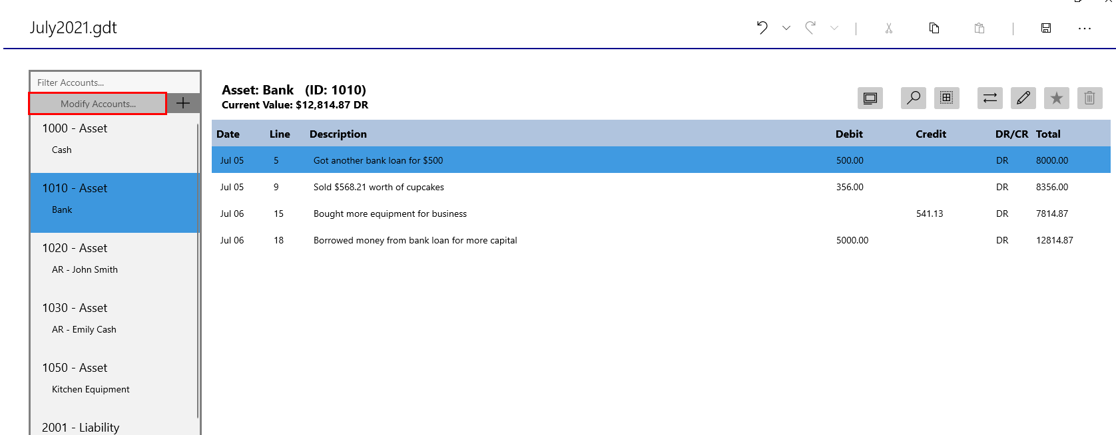Click debit value 356.00
Image resolution: width=1116 pixels, height=435 pixels.
click(x=850, y=187)
